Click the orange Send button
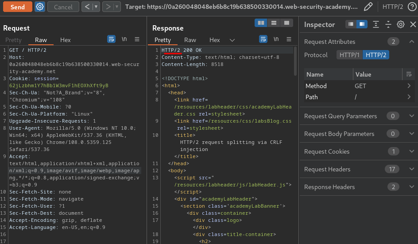 18,7
